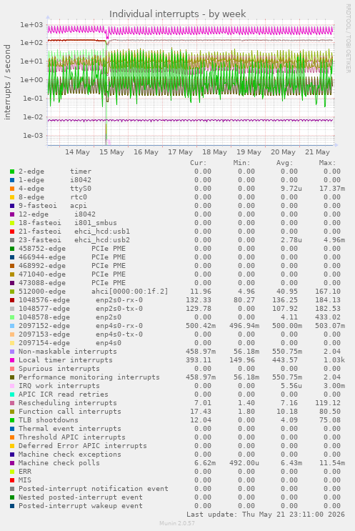Screen dimensions: 355x531
Task: Click the green timer legend color swatch
Action: click(x=12, y=172)
